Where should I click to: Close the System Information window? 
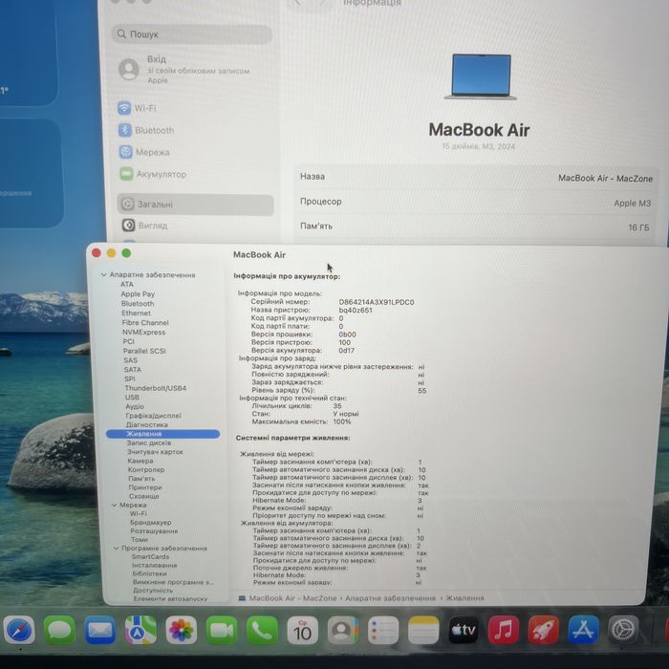pos(97,253)
